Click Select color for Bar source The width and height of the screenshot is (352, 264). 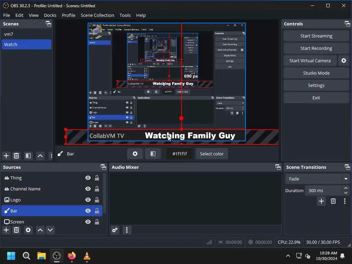pyautogui.click(x=212, y=154)
